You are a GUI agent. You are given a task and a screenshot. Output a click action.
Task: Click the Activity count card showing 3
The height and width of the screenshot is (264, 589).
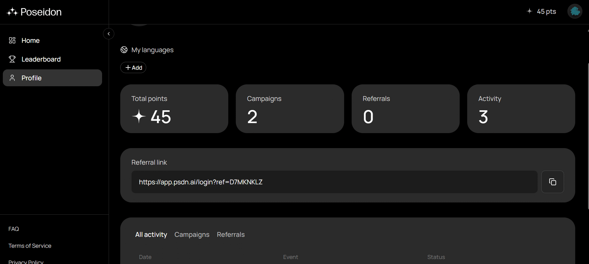pos(521,109)
